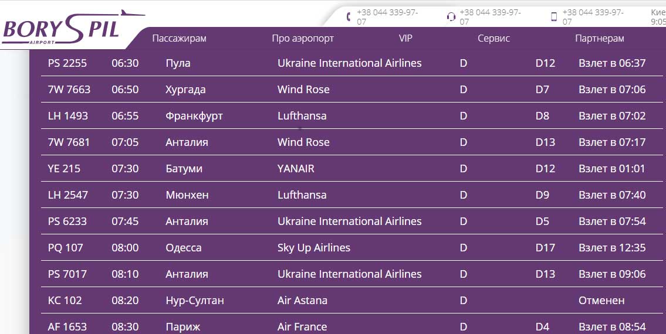Click destination Мюнхен
Screen dimensions: 666x334
tap(187, 195)
